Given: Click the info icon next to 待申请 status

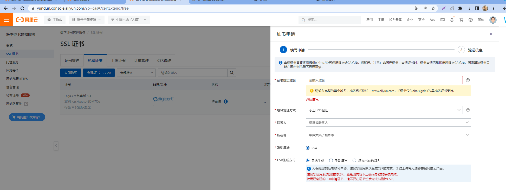Looking at the screenshot, I should 226,101.
